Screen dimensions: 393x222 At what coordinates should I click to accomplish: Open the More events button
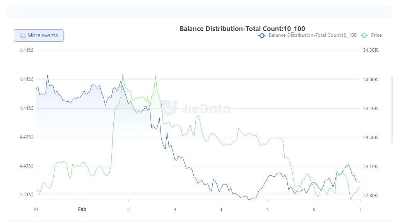(39, 36)
